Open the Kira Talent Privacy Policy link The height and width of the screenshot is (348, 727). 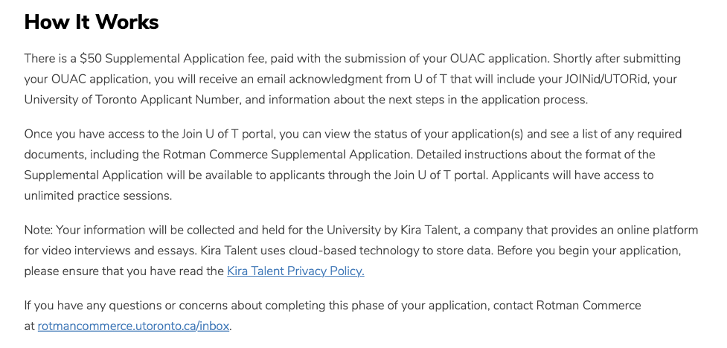[x=295, y=271]
